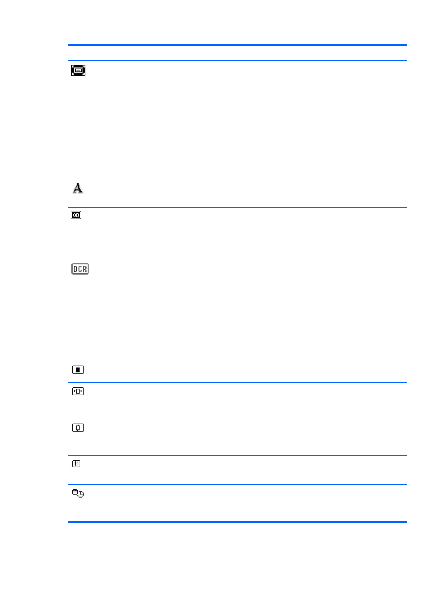Viewport: 448px width, 597px height.
Task: Click the divider line below the solid square icon
Action: 237,382
